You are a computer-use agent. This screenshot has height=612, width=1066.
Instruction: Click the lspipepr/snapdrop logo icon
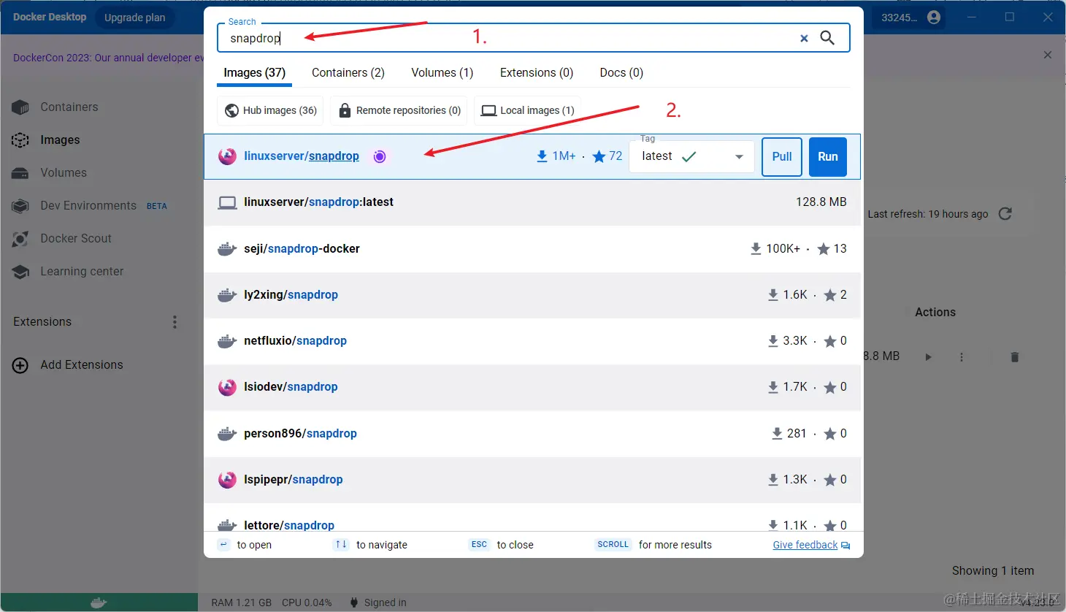(x=227, y=480)
